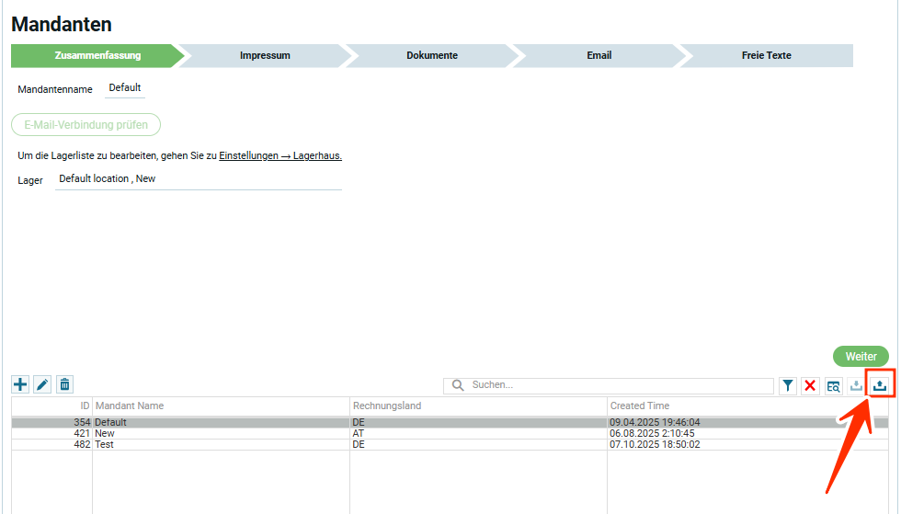The height and width of the screenshot is (514, 901).
Task: Open the filter funnel icon
Action: [x=788, y=386]
